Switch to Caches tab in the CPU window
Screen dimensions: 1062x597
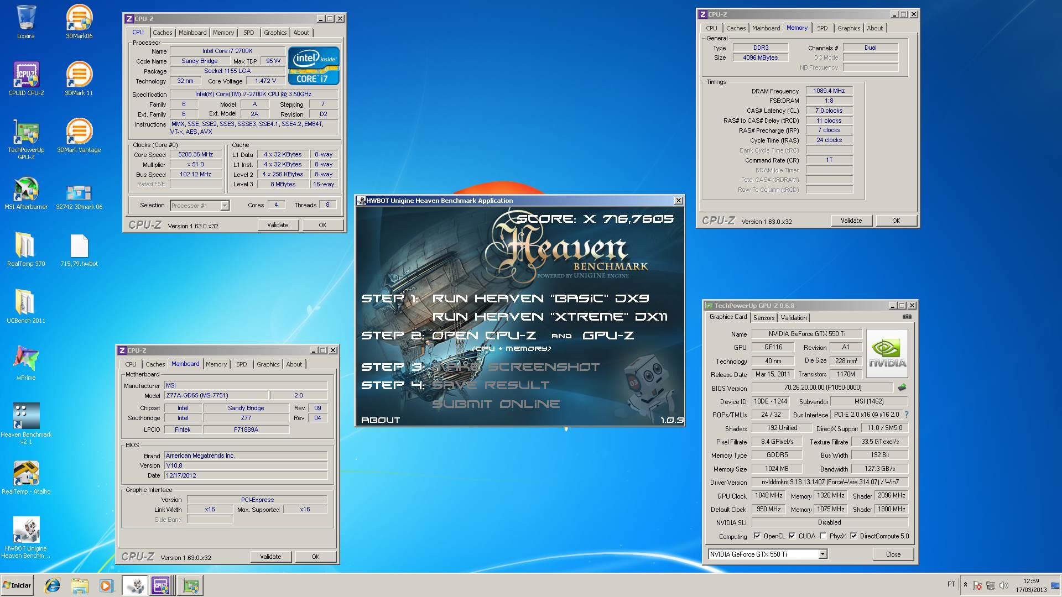163,33
